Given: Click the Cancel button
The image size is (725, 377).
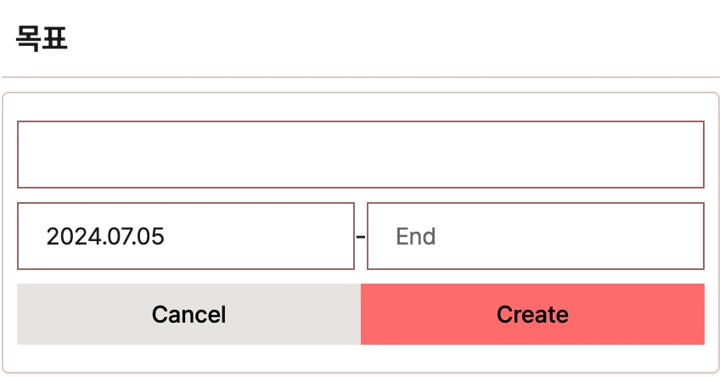Looking at the screenshot, I should 188,314.
